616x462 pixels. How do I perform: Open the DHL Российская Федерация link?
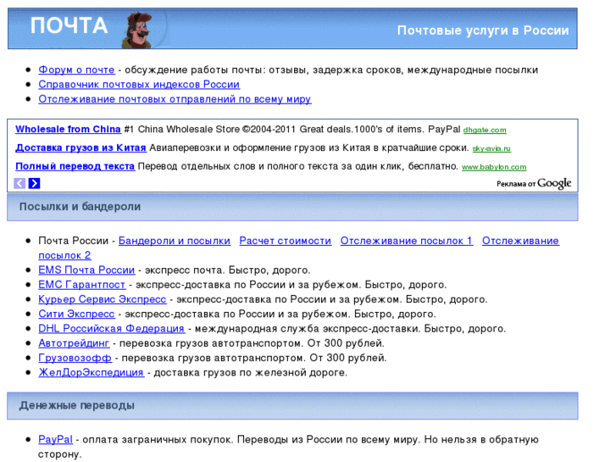point(111,328)
